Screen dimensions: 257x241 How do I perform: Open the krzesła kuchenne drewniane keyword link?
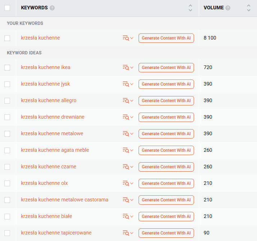tap(53, 117)
